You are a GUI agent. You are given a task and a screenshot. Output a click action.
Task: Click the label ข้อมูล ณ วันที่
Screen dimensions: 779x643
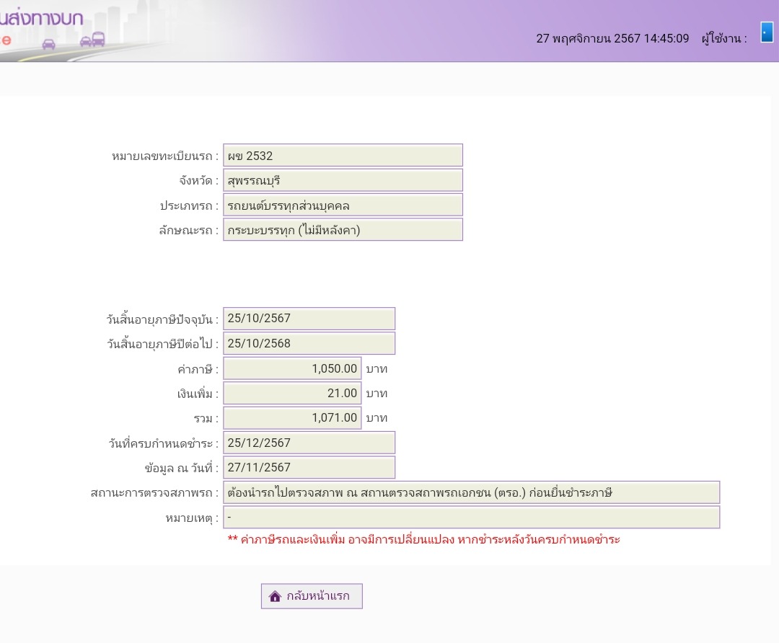(181, 468)
